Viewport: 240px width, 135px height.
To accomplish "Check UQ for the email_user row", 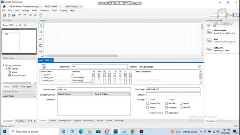I will [104, 80].
